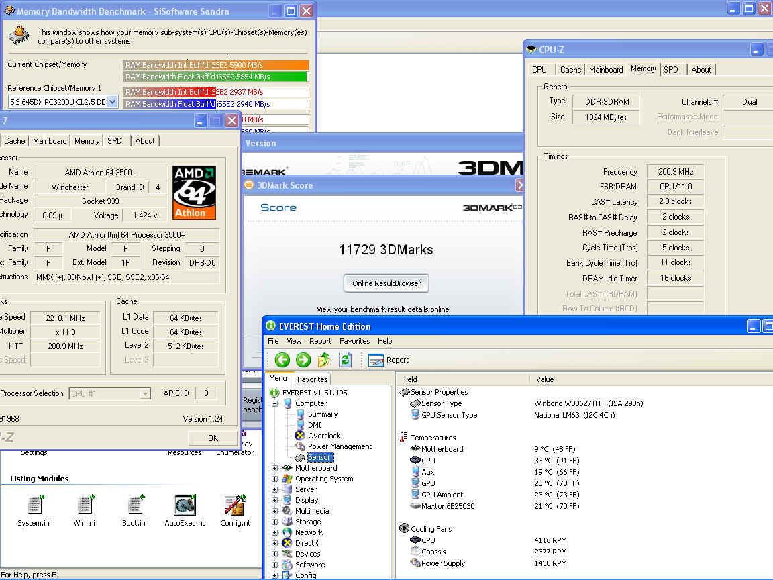Click the EVEREST v1.51.195 root tree node
Image resolution: width=773 pixels, height=580 pixels.
(315, 393)
